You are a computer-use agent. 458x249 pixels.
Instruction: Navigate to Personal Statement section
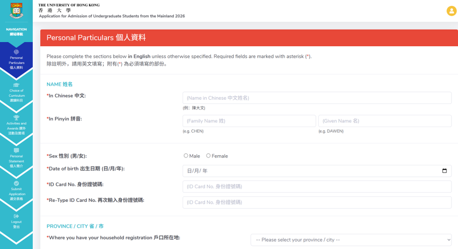(x=17, y=161)
